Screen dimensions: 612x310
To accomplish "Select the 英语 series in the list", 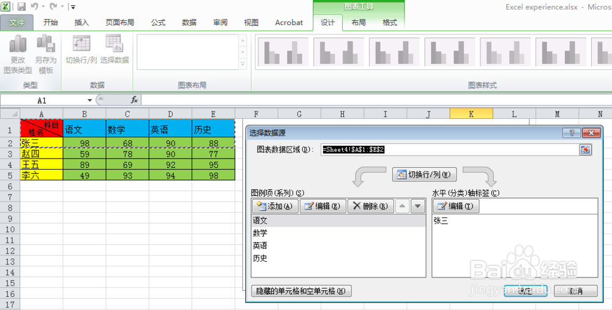I will [338, 246].
